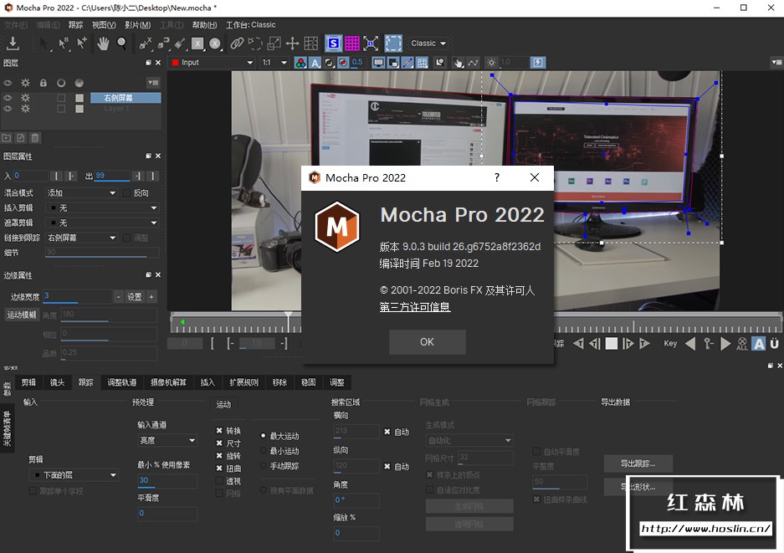The image size is (784, 553).
Task: Click OK in the About dialog
Action: click(x=427, y=342)
